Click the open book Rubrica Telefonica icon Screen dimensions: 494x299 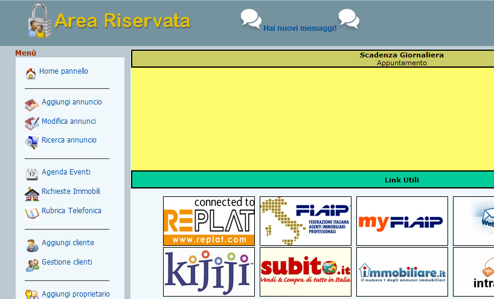point(32,213)
